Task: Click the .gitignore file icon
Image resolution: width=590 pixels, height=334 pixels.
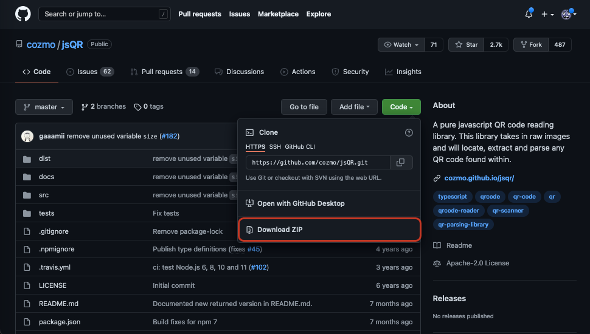Action: coord(27,231)
